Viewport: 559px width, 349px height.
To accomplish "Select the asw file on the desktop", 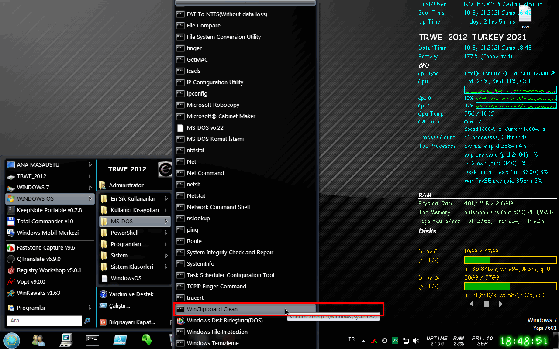I will coord(525,17).
